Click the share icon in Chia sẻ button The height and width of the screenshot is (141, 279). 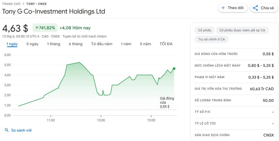[255, 8]
